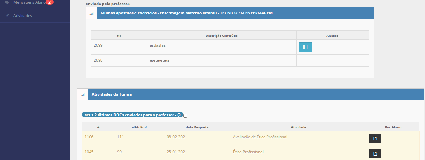Viewport: 425px width, 160px height.
Task: Toggle the últimos DOCs enviados checkbox
Action: click(186, 116)
